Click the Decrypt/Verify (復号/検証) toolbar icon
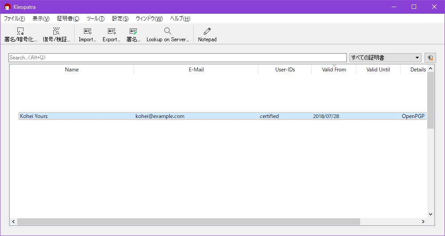445x236 pixels. click(56, 31)
